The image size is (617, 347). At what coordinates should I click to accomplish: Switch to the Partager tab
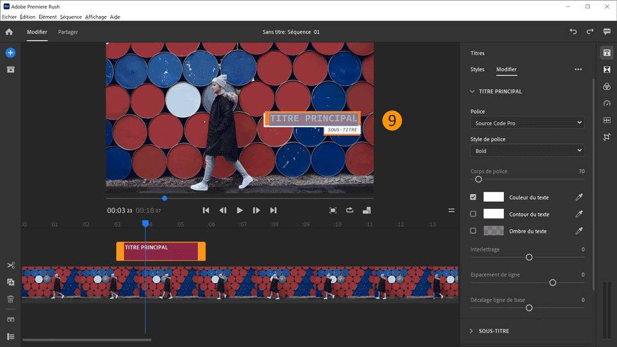[x=68, y=31]
